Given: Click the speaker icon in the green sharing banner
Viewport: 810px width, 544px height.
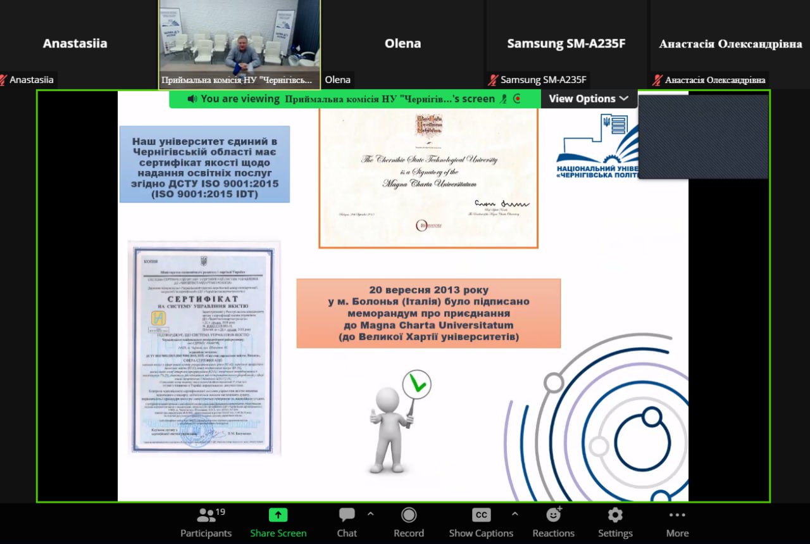Looking at the screenshot, I should click(x=192, y=99).
